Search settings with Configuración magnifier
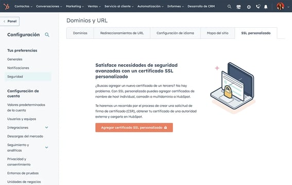The width and height of the screenshot is (292, 185). click(x=47, y=34)
